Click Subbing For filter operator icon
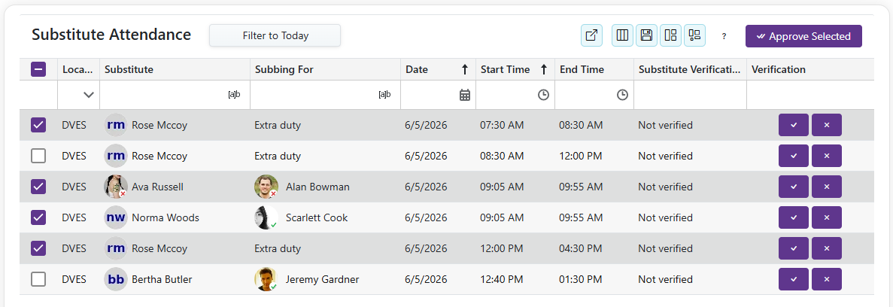 pyautogui.click(x=384, y=95)
